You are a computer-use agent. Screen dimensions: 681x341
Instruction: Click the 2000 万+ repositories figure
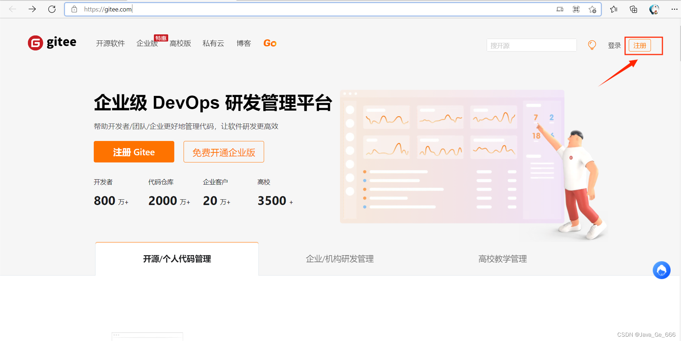(169, 201)
